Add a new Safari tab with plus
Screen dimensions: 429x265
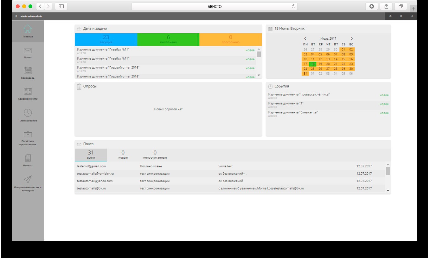point(413,9)
